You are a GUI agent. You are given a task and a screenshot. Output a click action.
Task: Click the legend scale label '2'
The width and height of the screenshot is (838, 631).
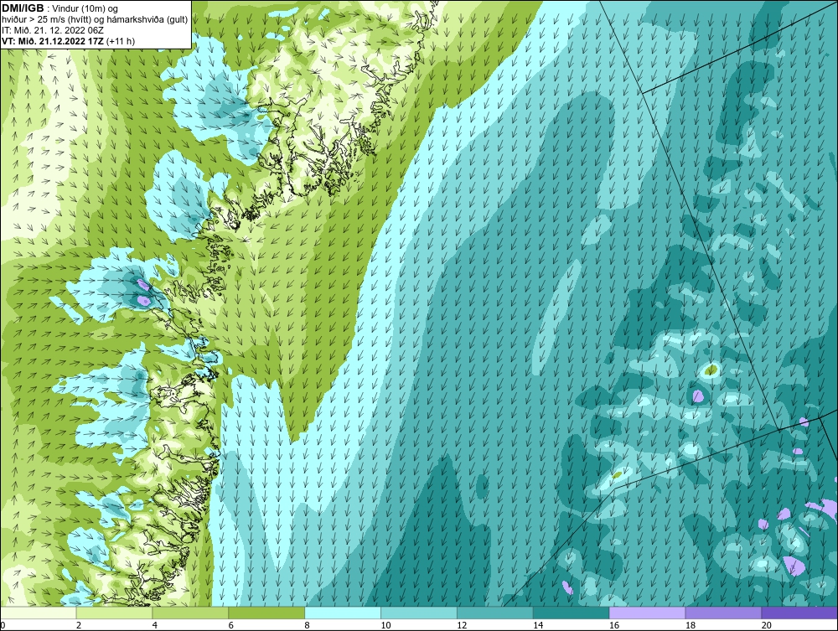click(x=79, y=625)
